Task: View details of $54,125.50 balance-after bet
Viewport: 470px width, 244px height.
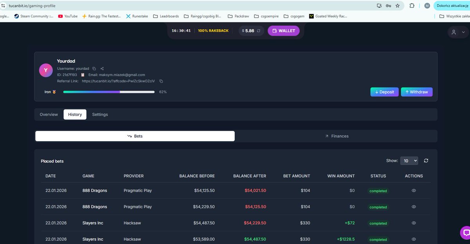Action: click(x=414, y=207)
